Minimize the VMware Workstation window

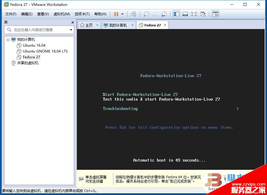pyautogui.click(x=232, y=5)
